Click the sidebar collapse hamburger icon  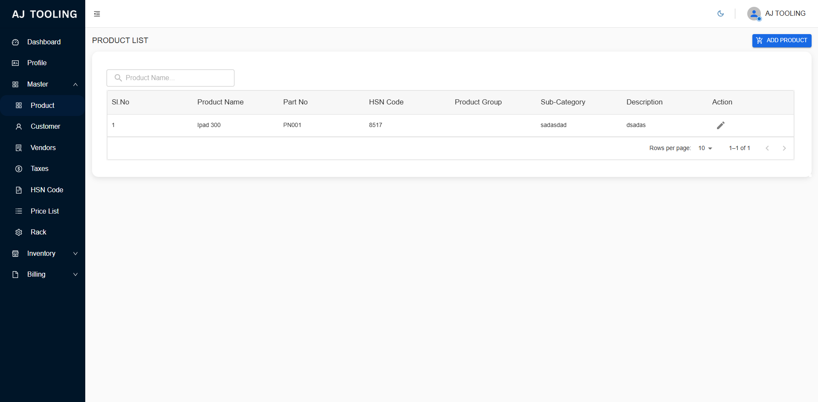click(x=97, y=14)
